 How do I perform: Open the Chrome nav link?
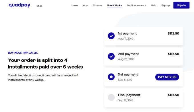click(x=97, y=5)
